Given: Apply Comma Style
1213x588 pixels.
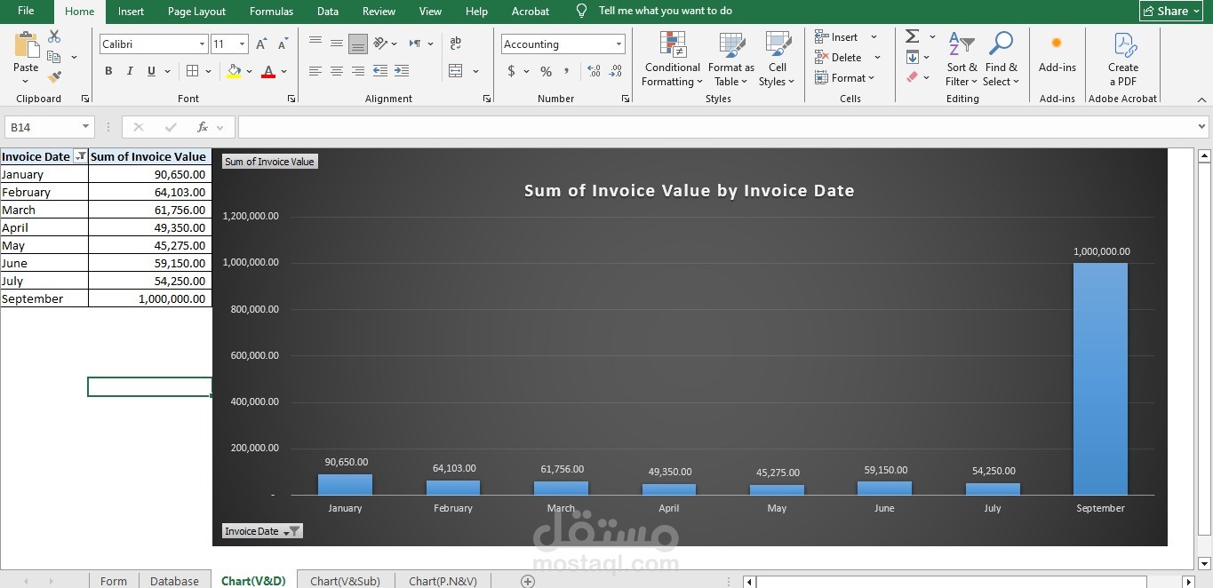Looking at the screenshot, I should point(566,71).
